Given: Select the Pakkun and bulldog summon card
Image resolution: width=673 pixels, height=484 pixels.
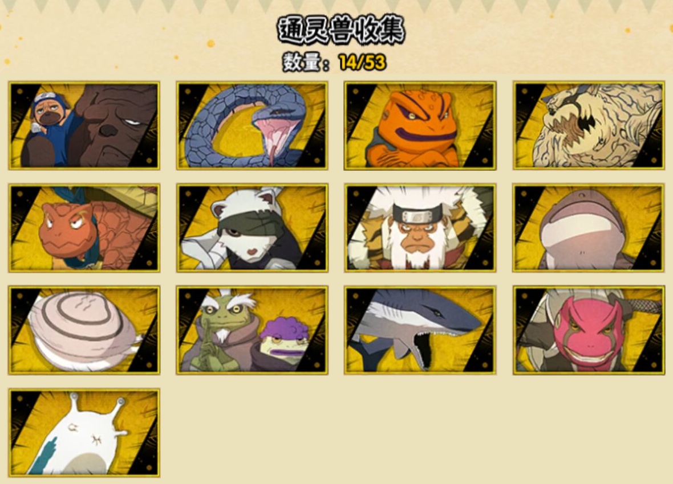Looking at the screenshot, I should click(84, 126).
